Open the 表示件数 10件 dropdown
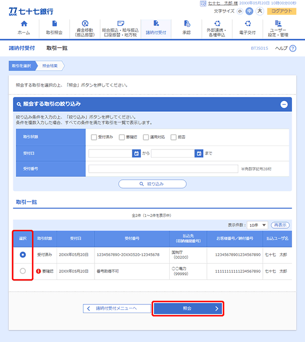 (x=257, y=225)
